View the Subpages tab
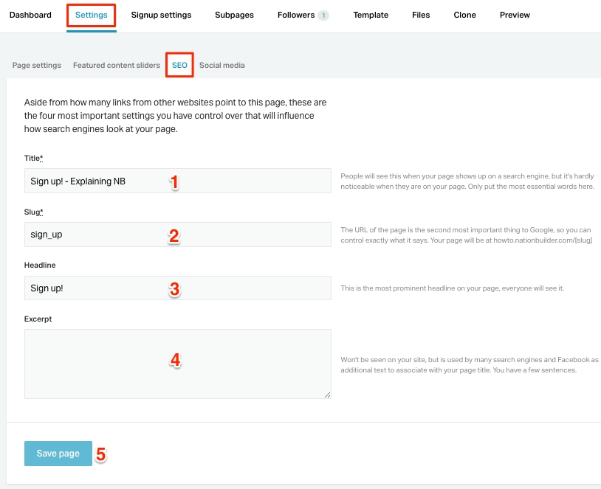Screen dimensions: 601x489 (x=233, y=14)
